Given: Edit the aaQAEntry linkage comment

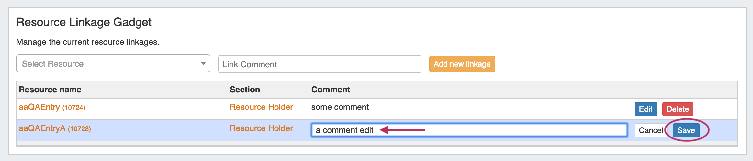Looking at the screenshot, I should 646,109.
